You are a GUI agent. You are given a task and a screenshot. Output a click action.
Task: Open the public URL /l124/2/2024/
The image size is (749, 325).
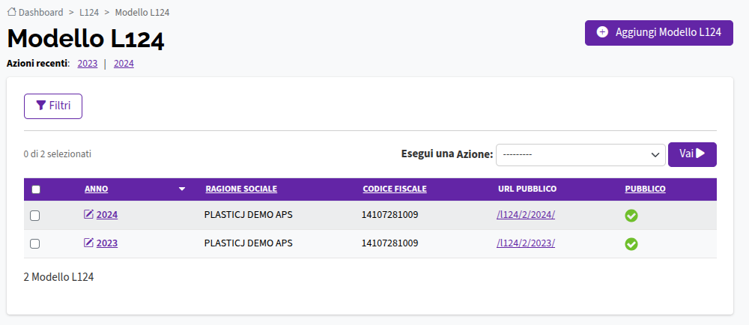(x=526, y=215)
